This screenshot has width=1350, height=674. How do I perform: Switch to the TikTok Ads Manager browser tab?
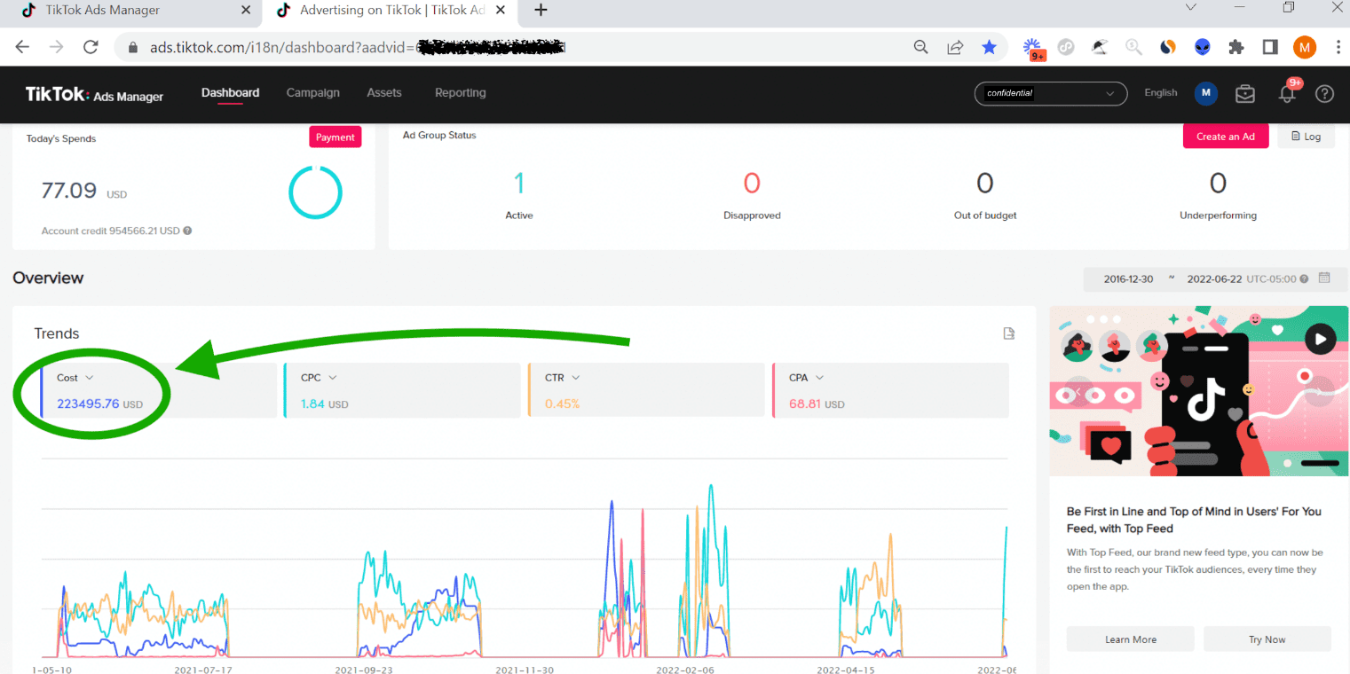point(130,11)
